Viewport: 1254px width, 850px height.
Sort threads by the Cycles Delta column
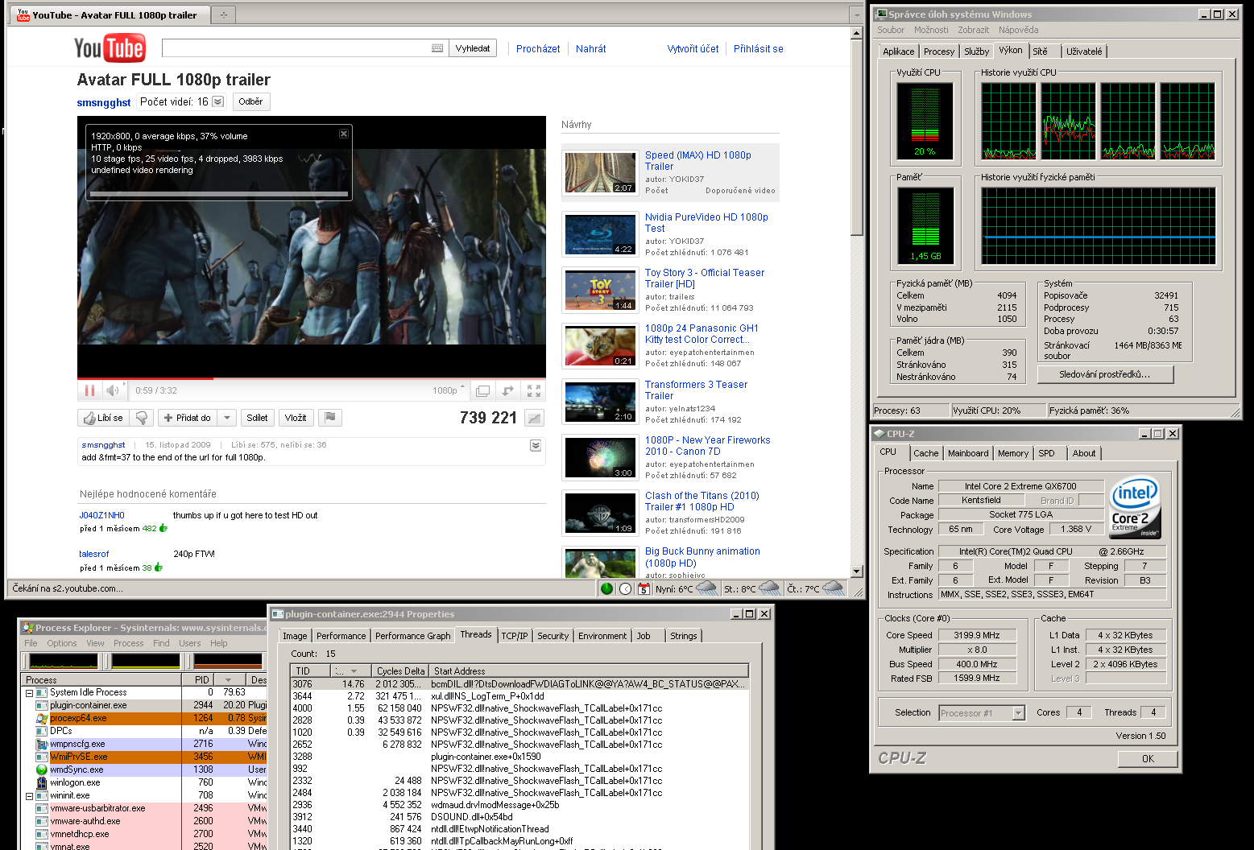[x=400, y=671]
